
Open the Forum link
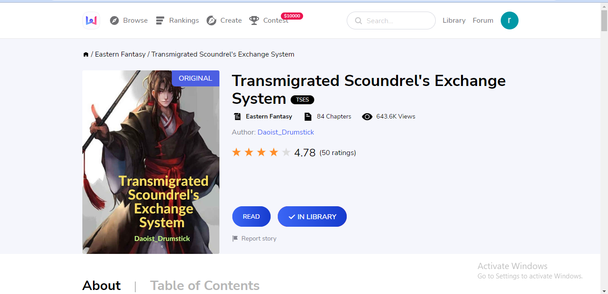point(483,20)
